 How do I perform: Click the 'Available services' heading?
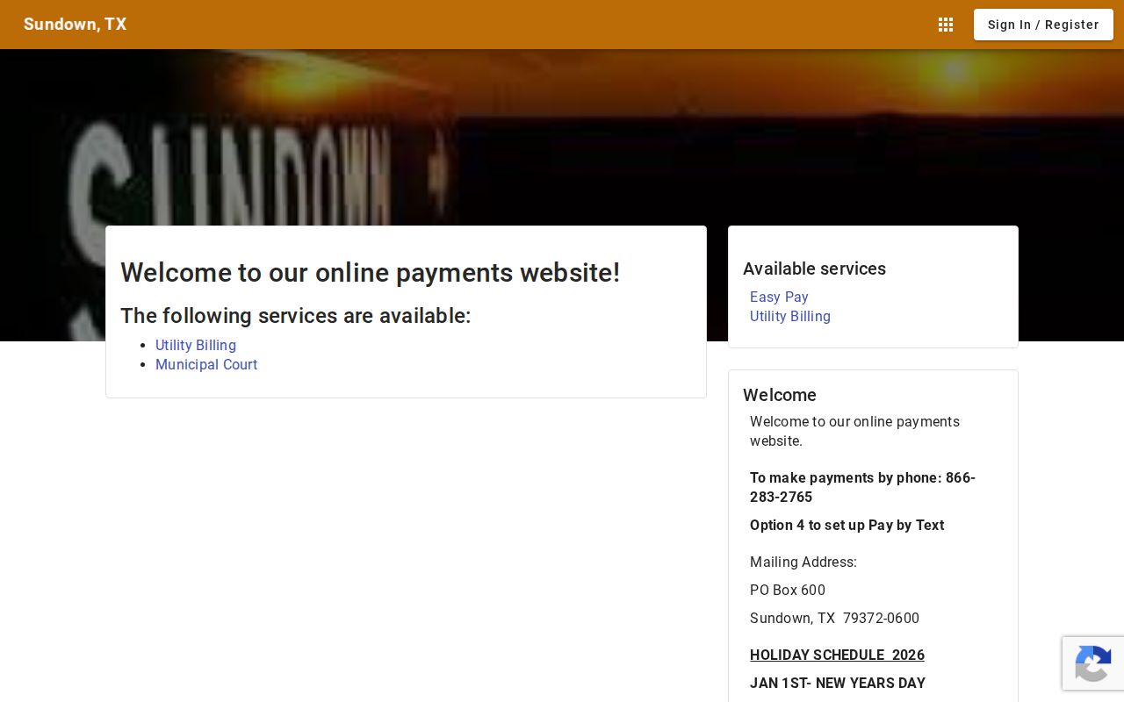click(x=814, y=269)
